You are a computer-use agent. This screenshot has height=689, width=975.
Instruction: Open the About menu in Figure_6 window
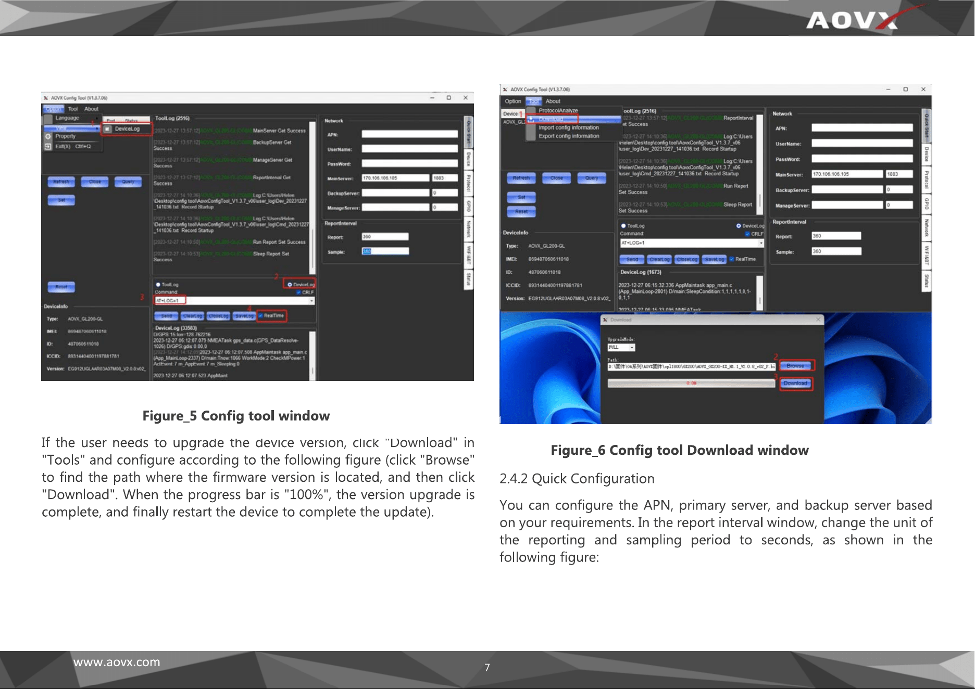(x=553, y=101)
